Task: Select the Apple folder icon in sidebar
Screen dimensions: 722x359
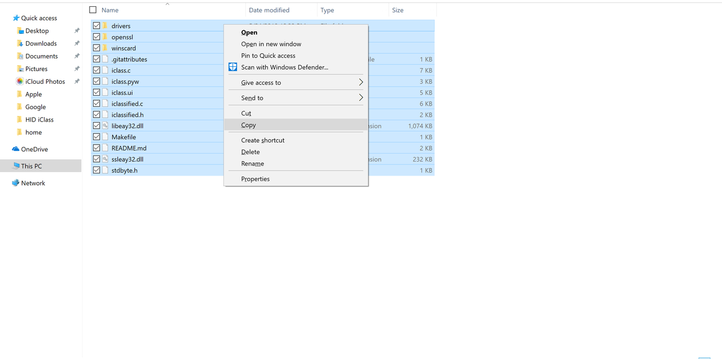Action: pyautogui.click(x=20, y=94)
